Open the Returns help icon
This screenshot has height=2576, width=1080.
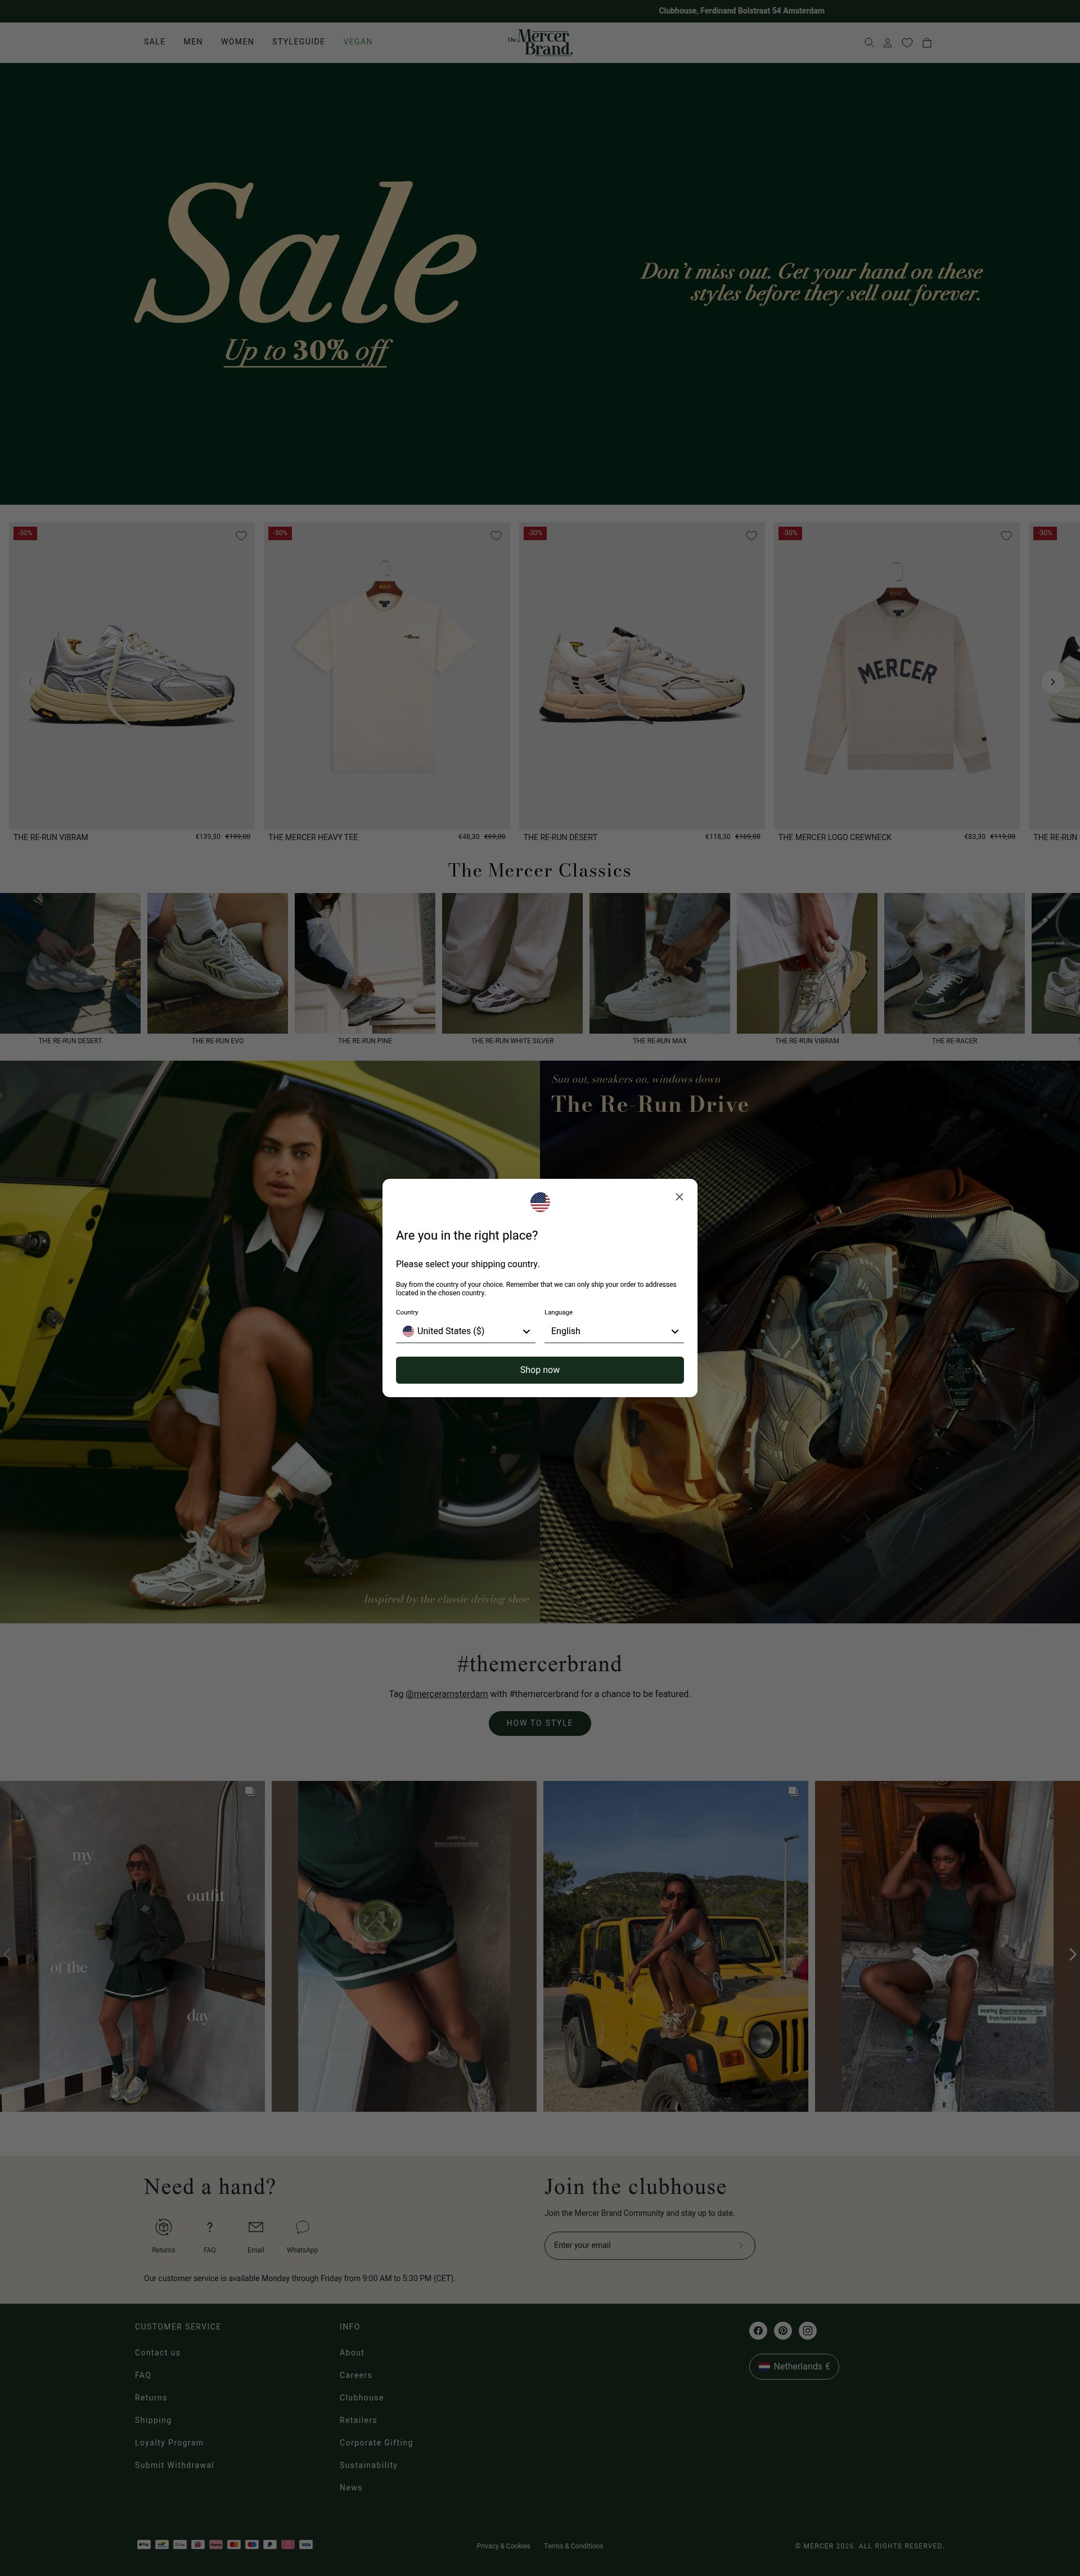coord(164,2227)
